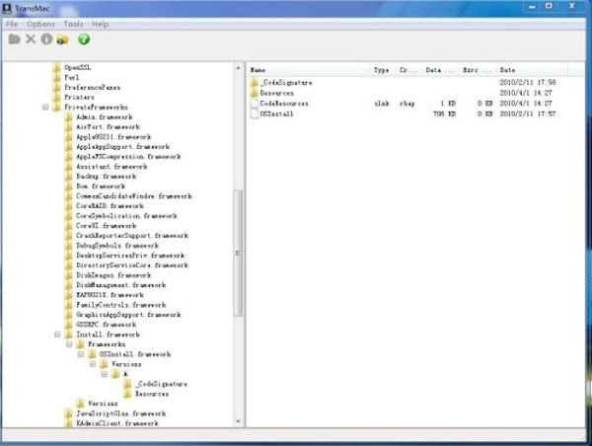Select Assistant.framework in the tree
Viewport: 592px width, 446px height.
click(111, 167)
